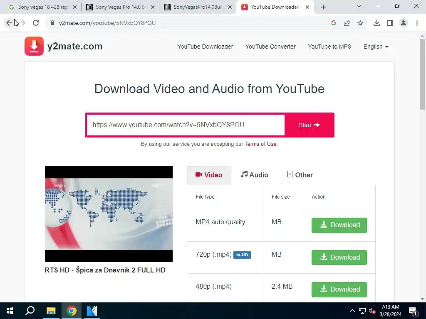Open Chrome three-dot menu
This screenshot has width=426, height=319.
click(417, 23)
